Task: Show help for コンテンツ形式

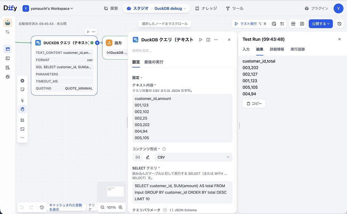Action: tap(164, 149)
